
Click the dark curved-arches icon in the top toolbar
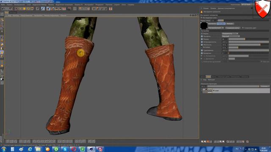point(69,8)
